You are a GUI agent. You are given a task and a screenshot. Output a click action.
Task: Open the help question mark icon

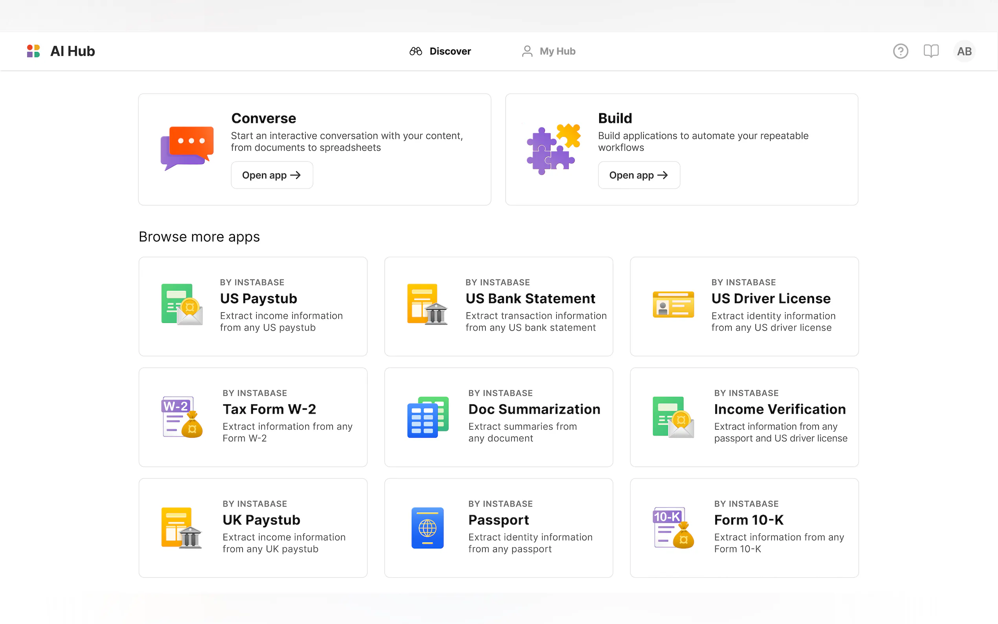[x=900, y=51]
